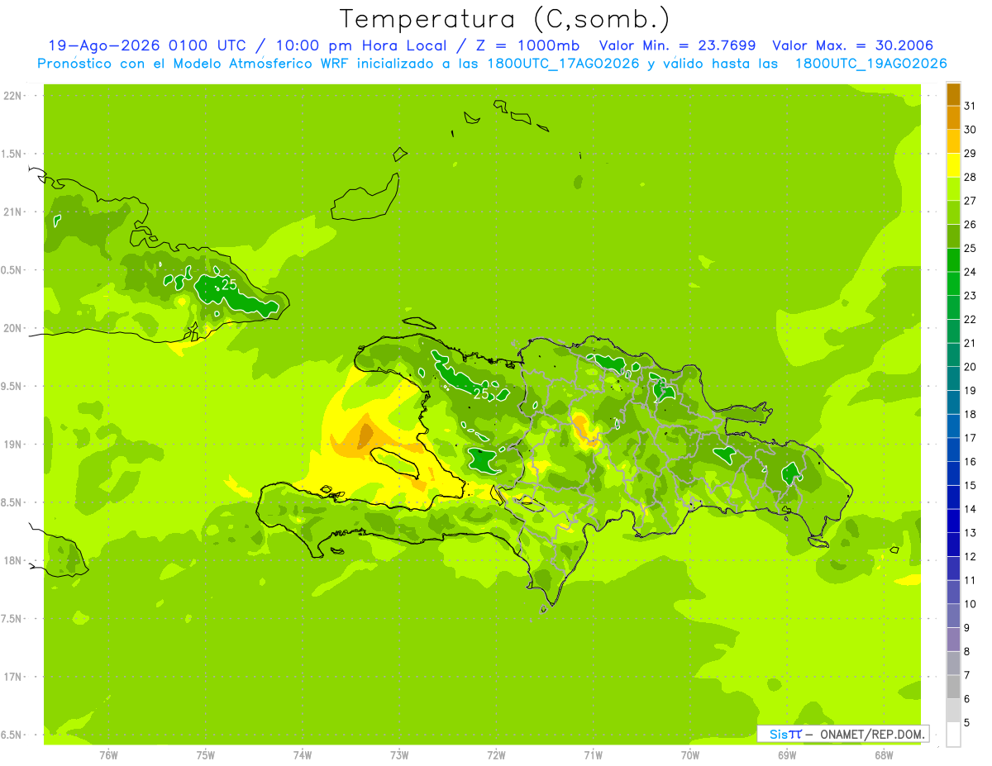Click the 17N latitude label
This screenshot has height=766, width=992.
point(14,678)
